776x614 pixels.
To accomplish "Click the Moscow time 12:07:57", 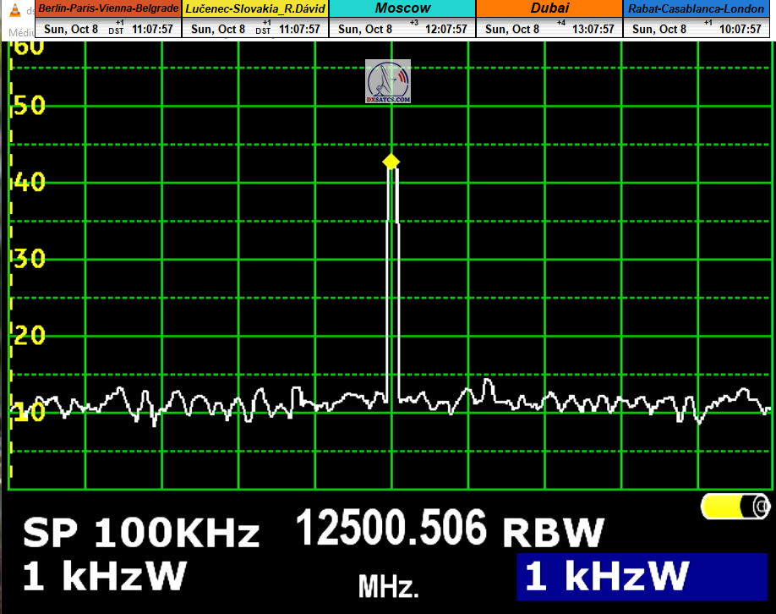I will coord(447,29).
